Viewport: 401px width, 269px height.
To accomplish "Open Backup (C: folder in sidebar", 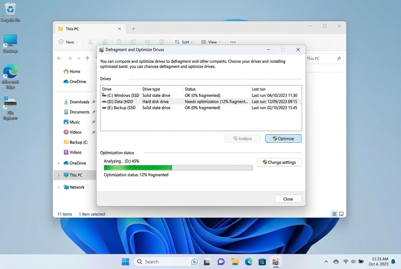I will click(x=76, y=142).
